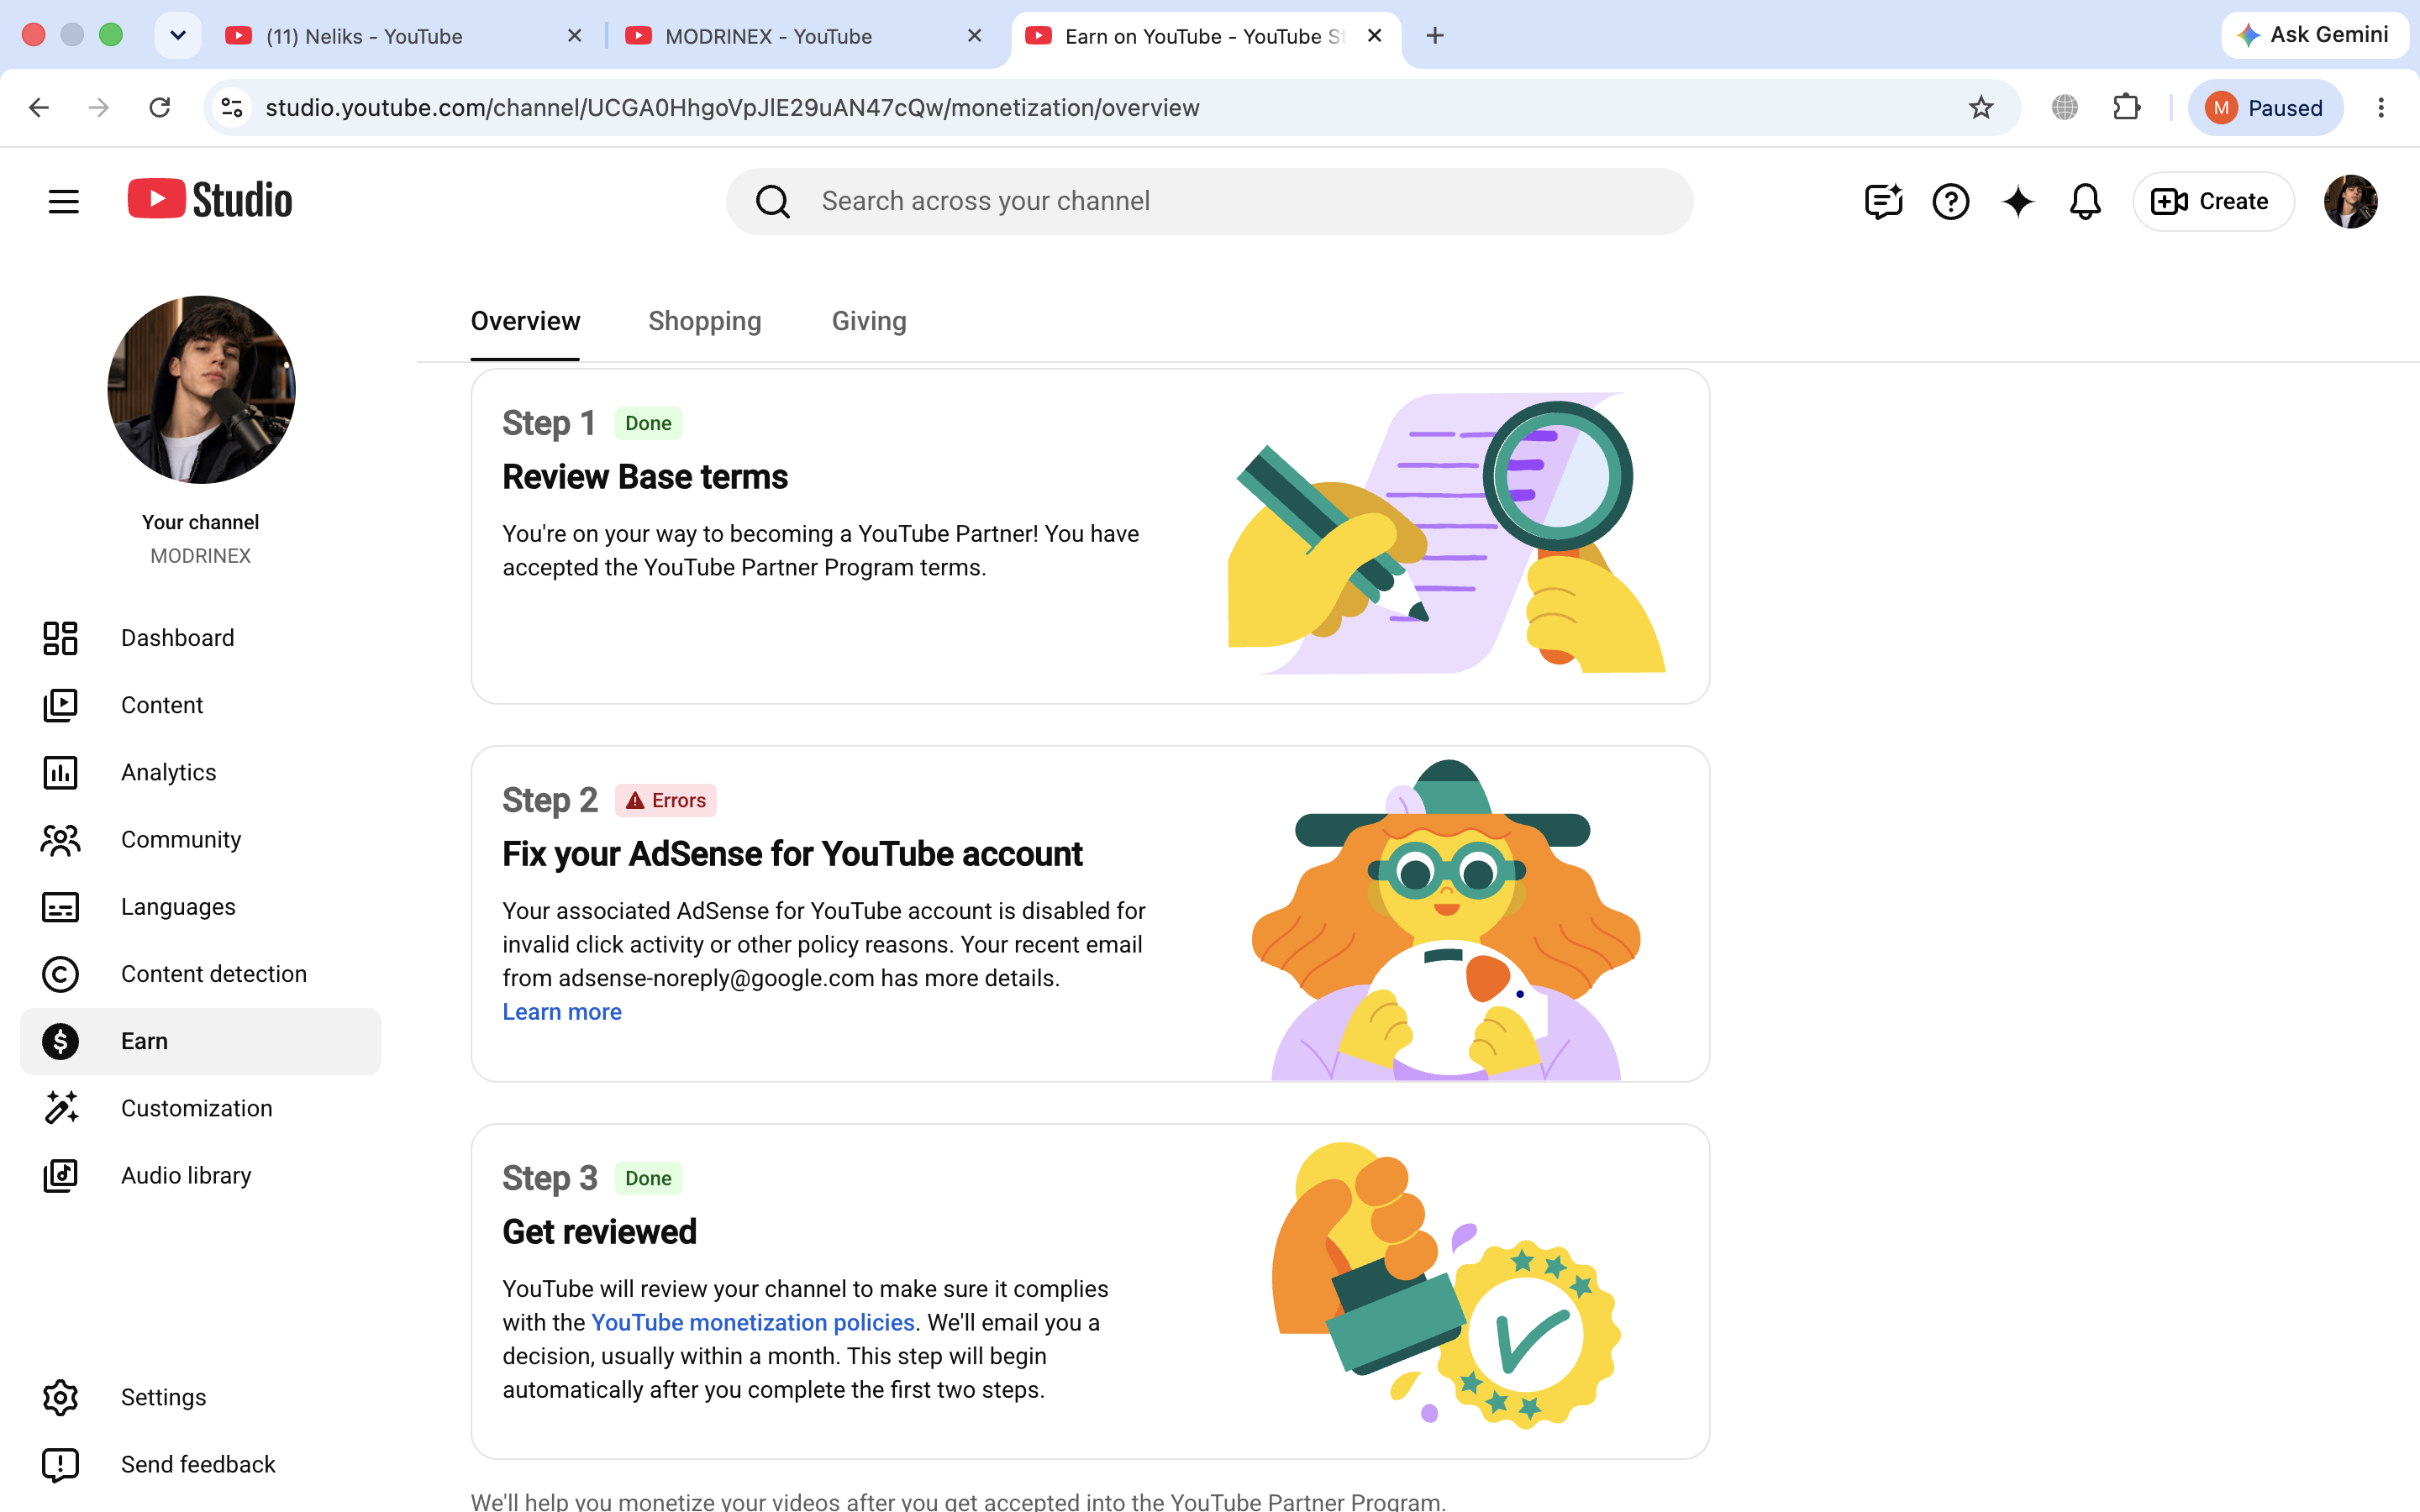Viewport: 2420px width, 1512px height.
Task: Bookmark this page with the star icon
Action: (1980, 107)
